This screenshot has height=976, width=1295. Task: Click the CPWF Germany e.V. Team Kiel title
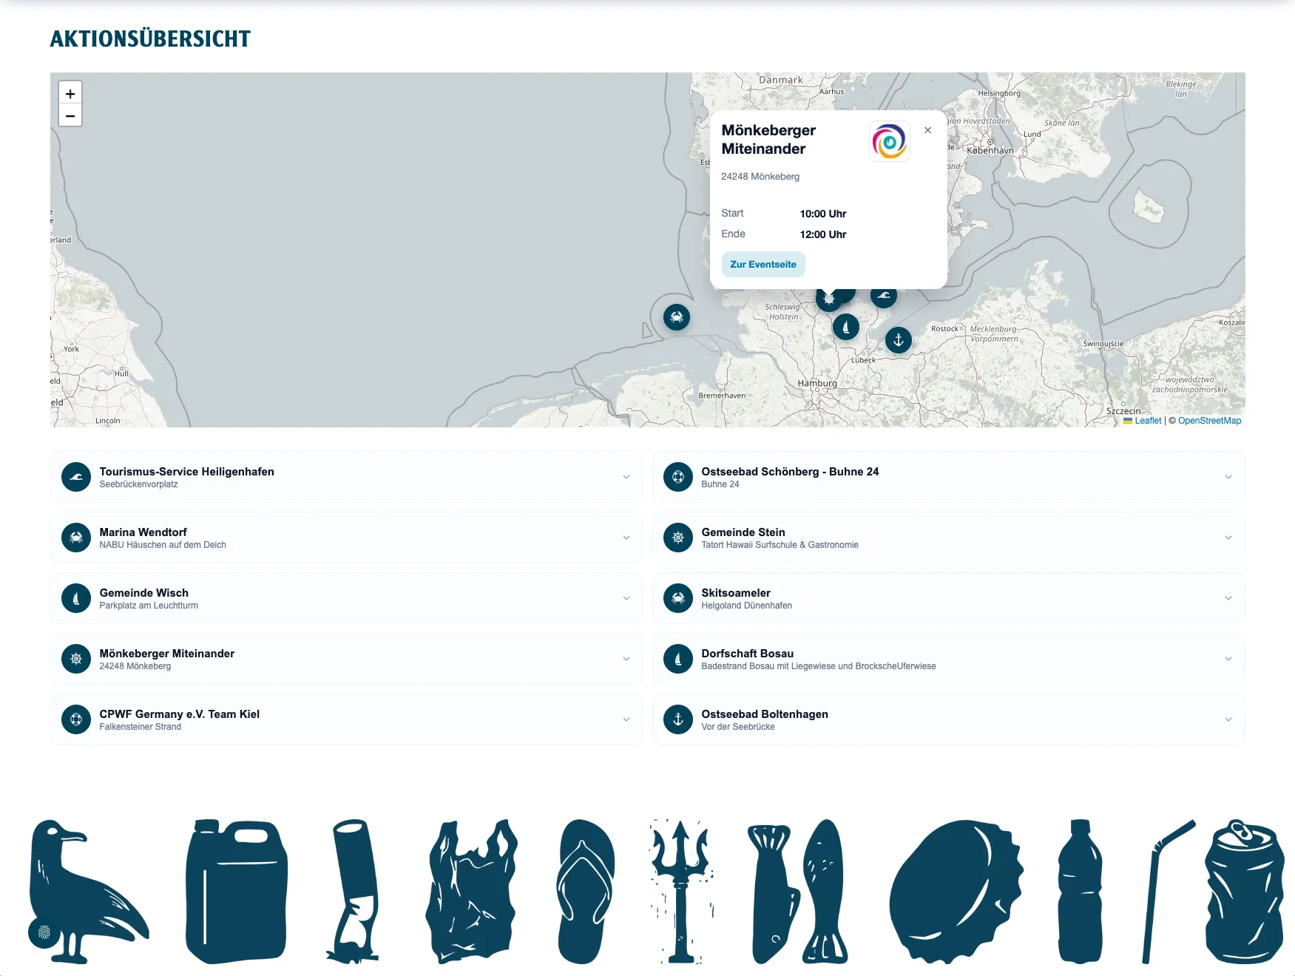pyautogui.click(x=179, y=714)
